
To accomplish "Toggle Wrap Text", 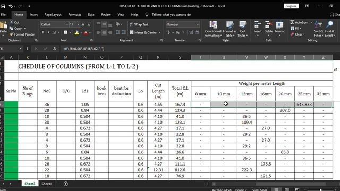I will (139, 24).
